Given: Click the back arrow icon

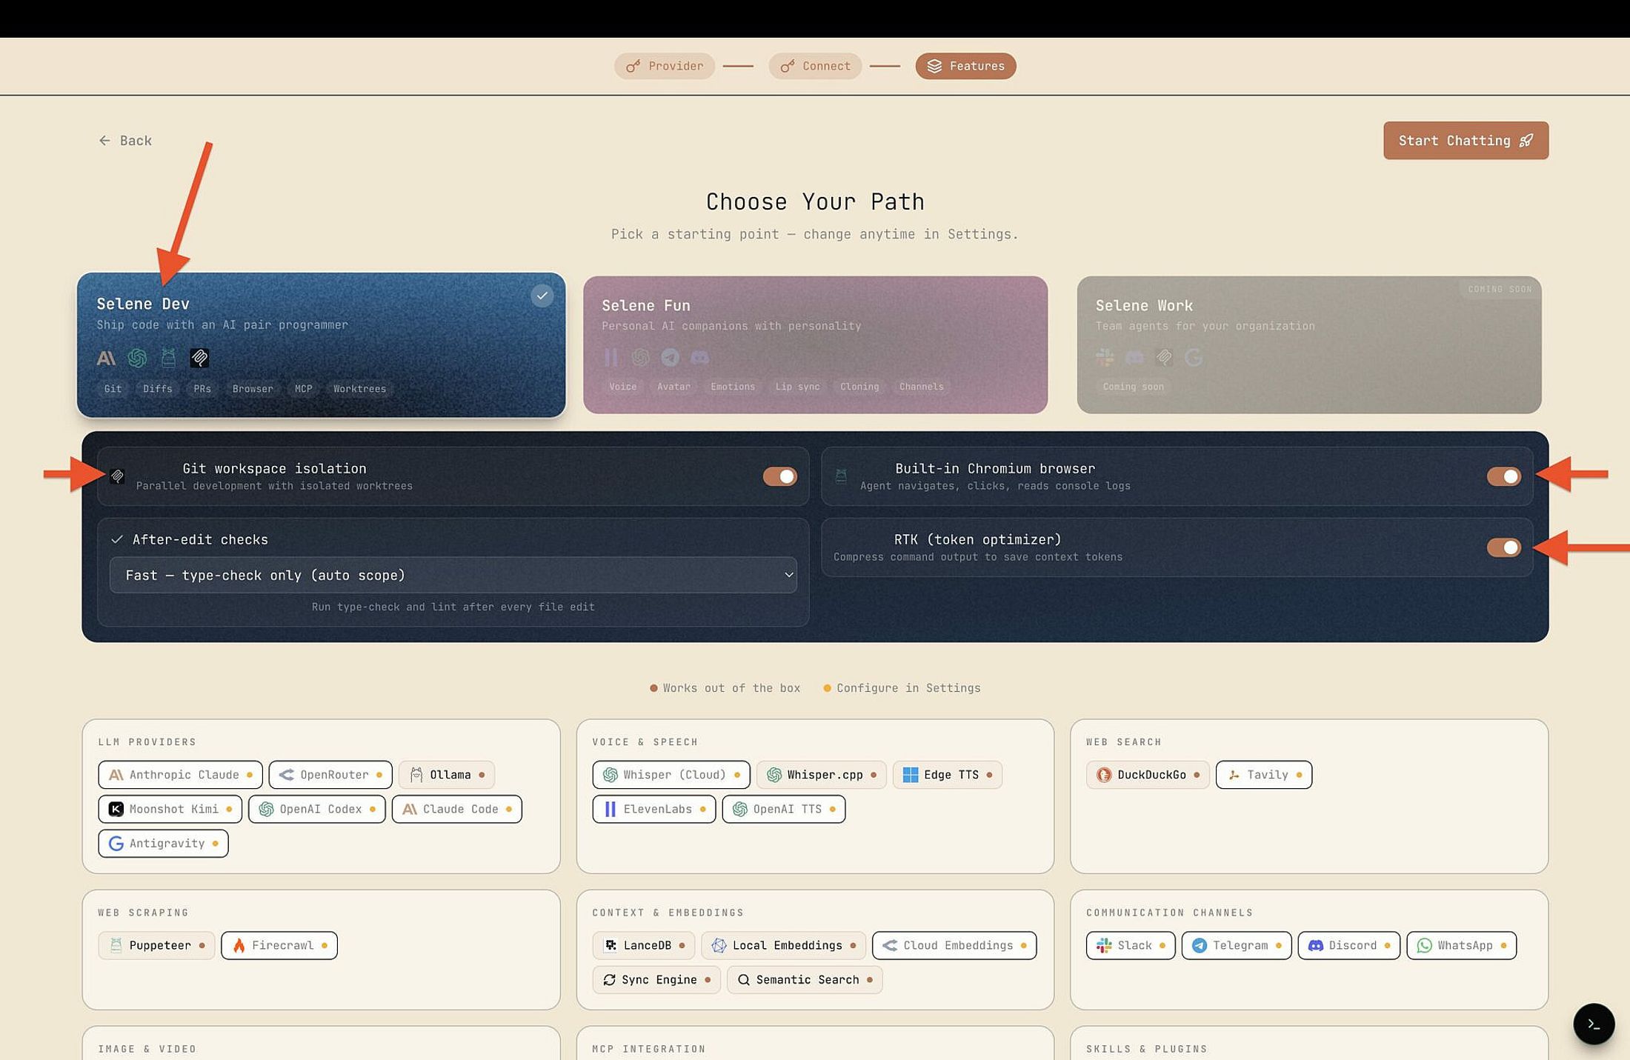Looking at the screenshot, I should tap(104, 141).
